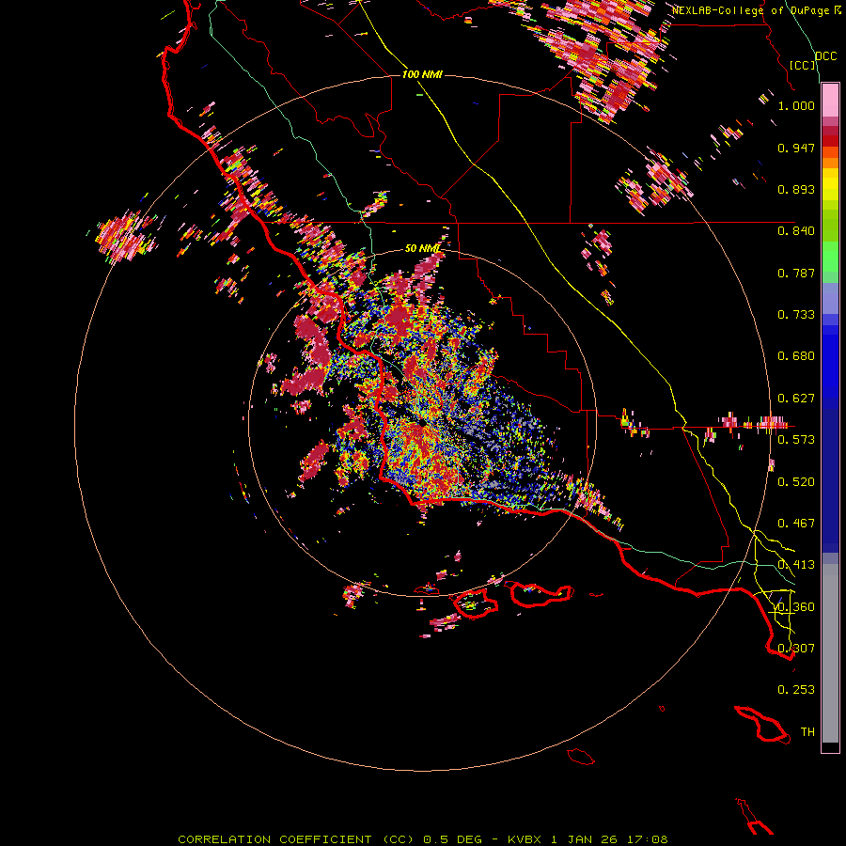
Task: Pick the light pink top color bar segment
Action: point(830,100)
